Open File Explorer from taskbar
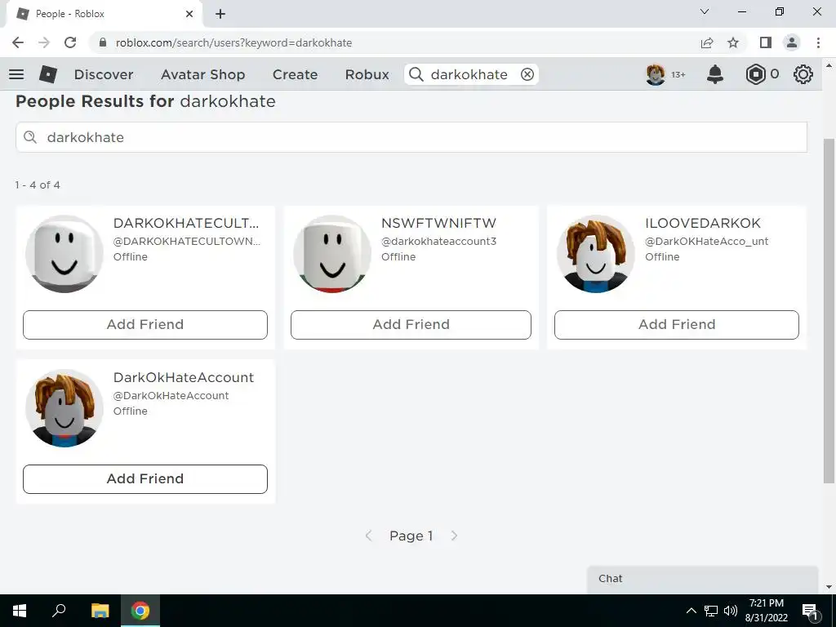Image resolution: width=836 pixels, height=627 pixels. coord(100,611)
